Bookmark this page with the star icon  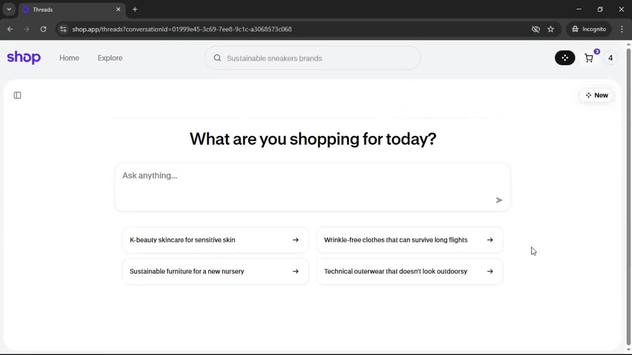pos(551,29)
